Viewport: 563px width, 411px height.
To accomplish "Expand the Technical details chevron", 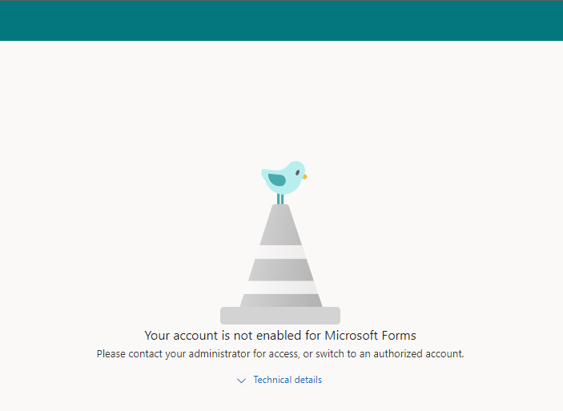I will pos(241,381).
